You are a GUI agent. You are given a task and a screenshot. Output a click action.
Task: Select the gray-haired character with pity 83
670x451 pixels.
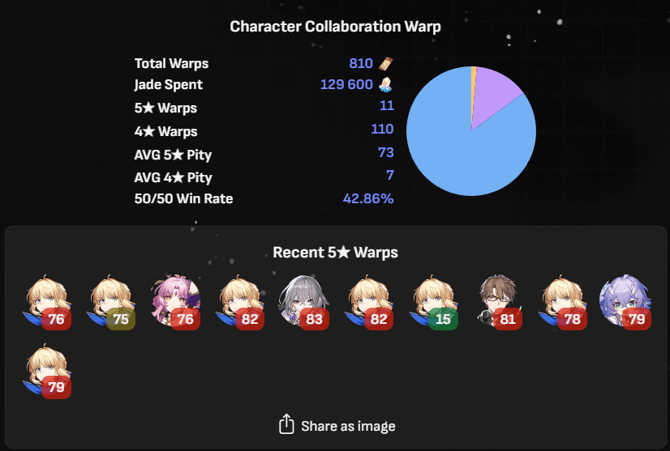tap(304, 302)
